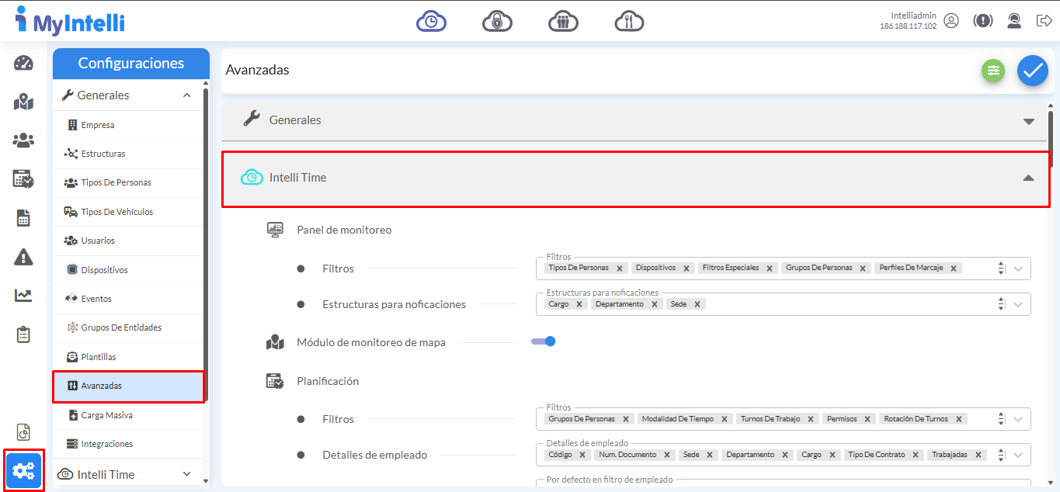Remove the Cargo chip from Estructuras
1060x492 pixels.
(x=579, y=304)
